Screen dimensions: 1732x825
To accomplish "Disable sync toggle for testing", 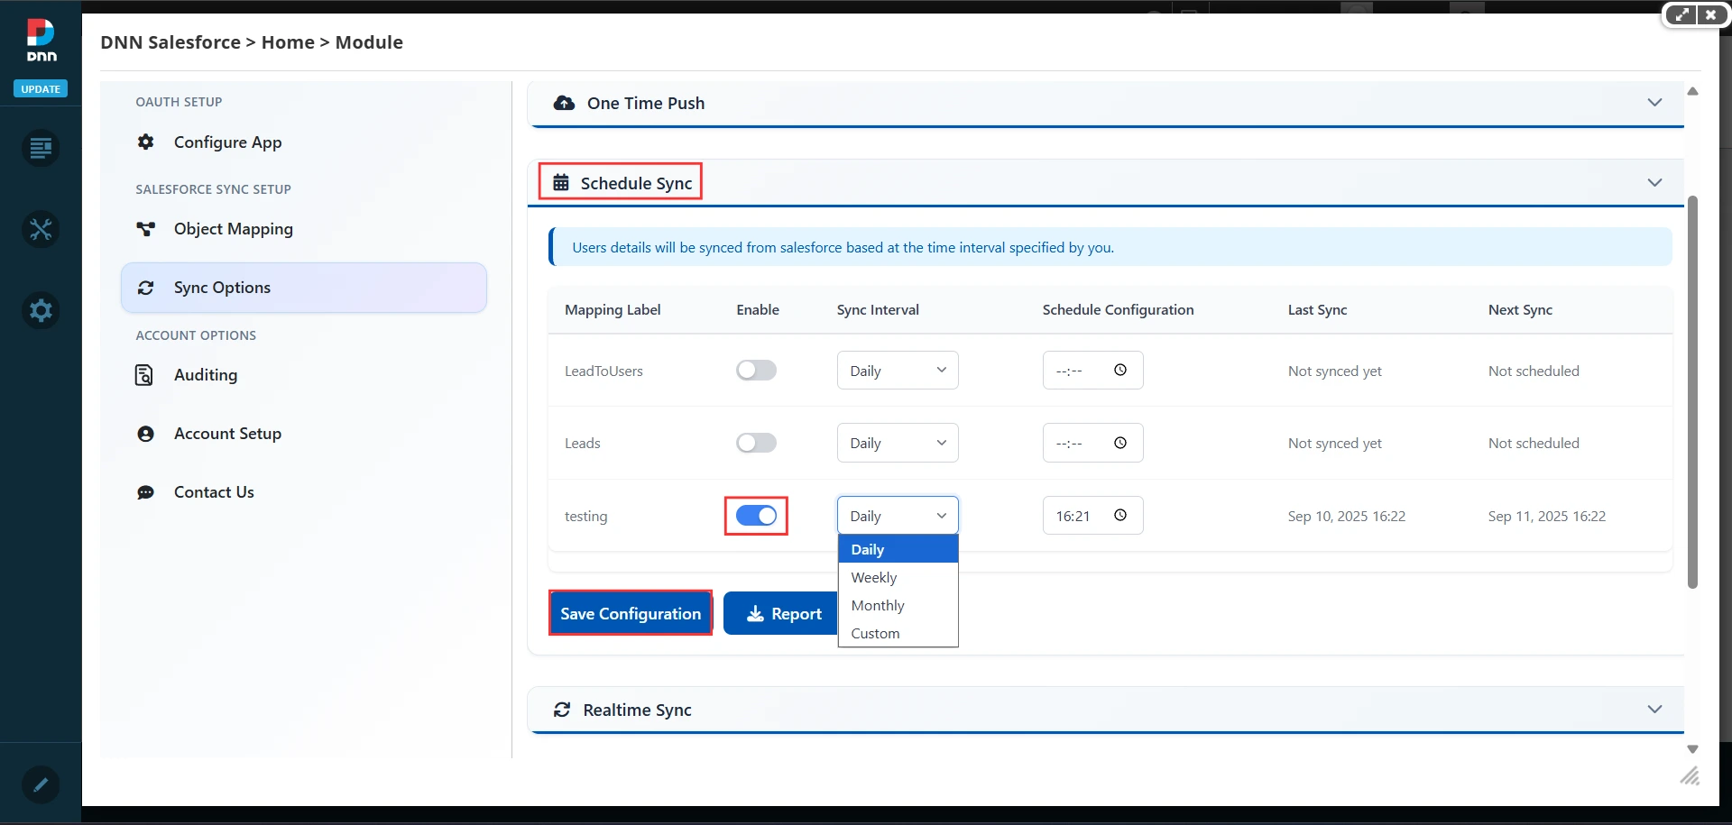I will coord(756,516).
